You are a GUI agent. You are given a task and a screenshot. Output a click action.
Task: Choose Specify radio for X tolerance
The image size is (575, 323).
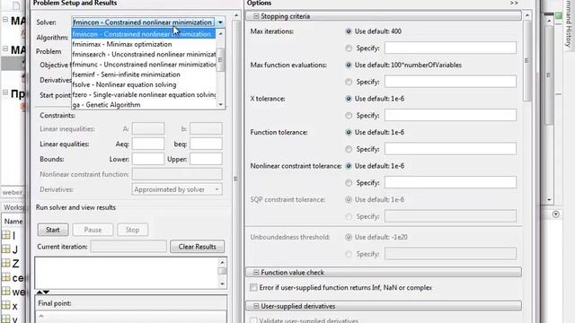pyautogui.click(x=349, y=116)
